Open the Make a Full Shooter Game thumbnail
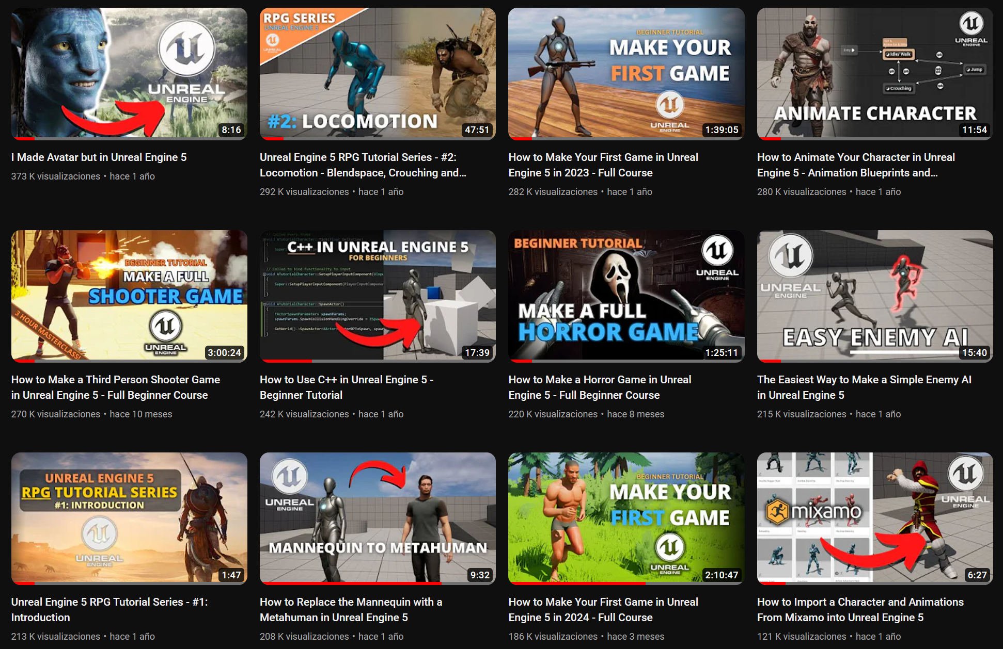Image resolution: width=1003 pixels, height=649 pixels. tap(129, 295)
